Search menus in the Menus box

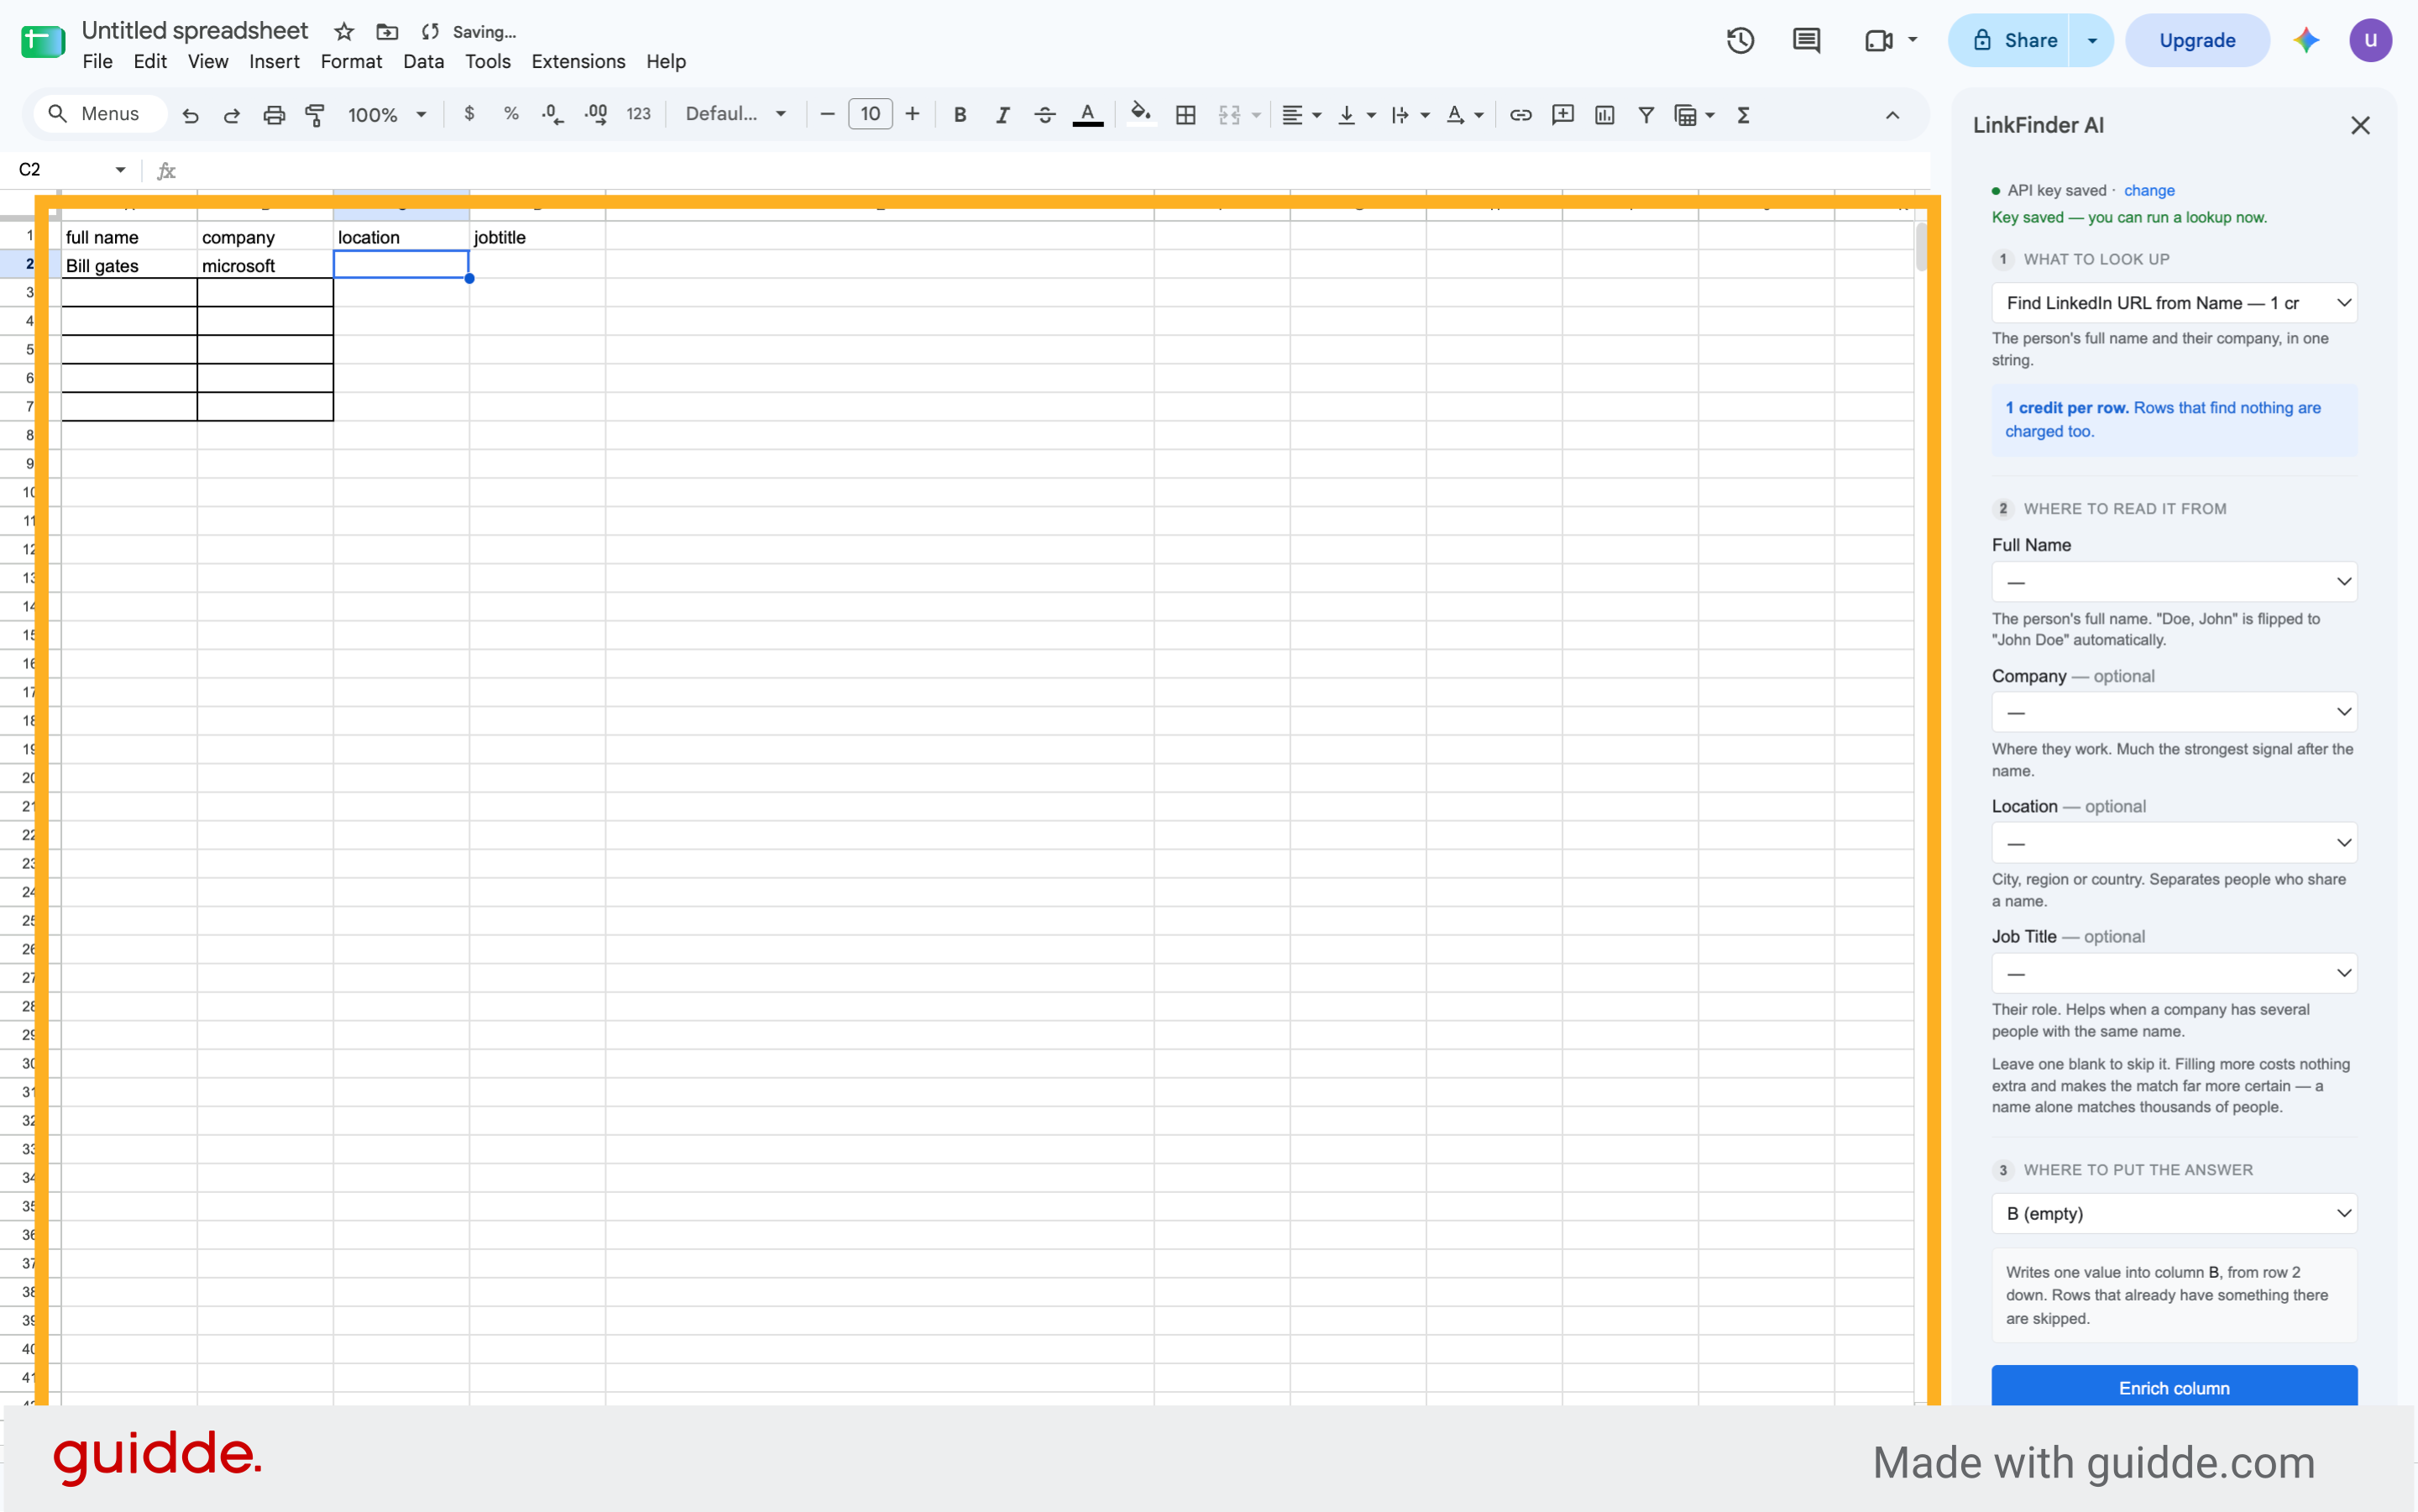tap(100, 114)
